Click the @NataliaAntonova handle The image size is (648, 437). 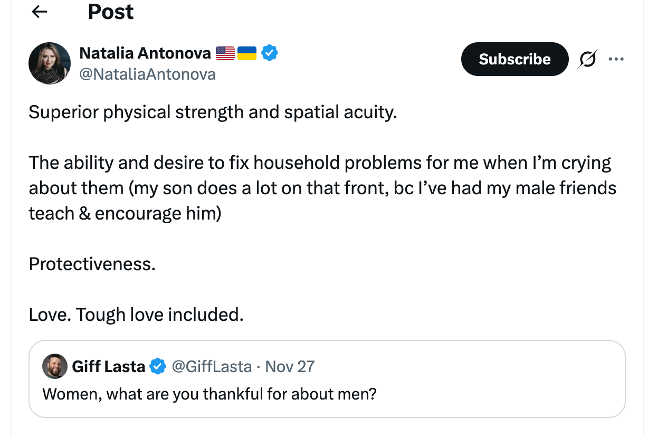pyautogui.click(x=147, y=74)
